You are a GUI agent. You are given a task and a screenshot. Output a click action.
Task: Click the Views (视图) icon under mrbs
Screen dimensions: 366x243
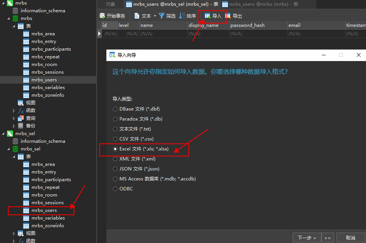pos(20,103)
